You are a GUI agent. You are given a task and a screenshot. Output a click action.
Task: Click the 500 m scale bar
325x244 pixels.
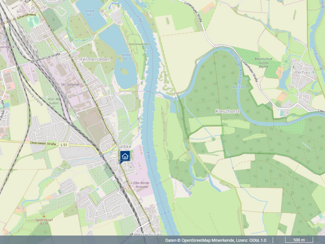299,240
